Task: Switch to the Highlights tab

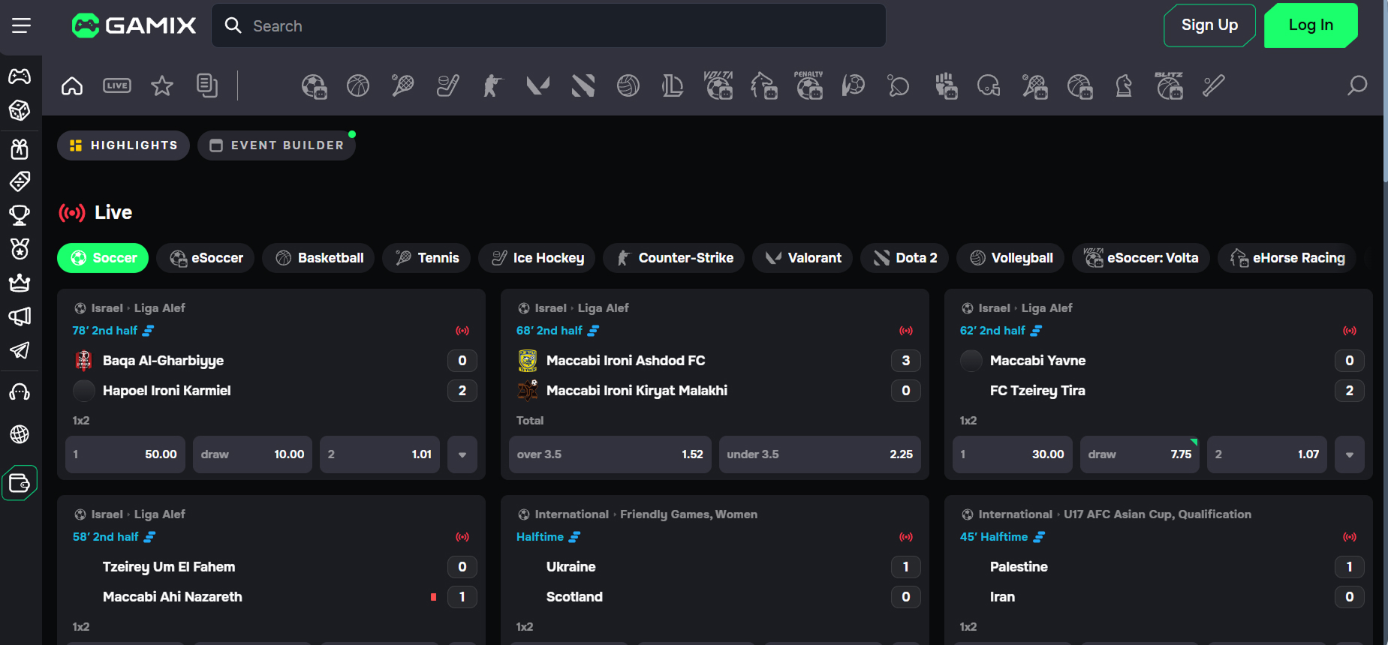Action: coord(123,145)
